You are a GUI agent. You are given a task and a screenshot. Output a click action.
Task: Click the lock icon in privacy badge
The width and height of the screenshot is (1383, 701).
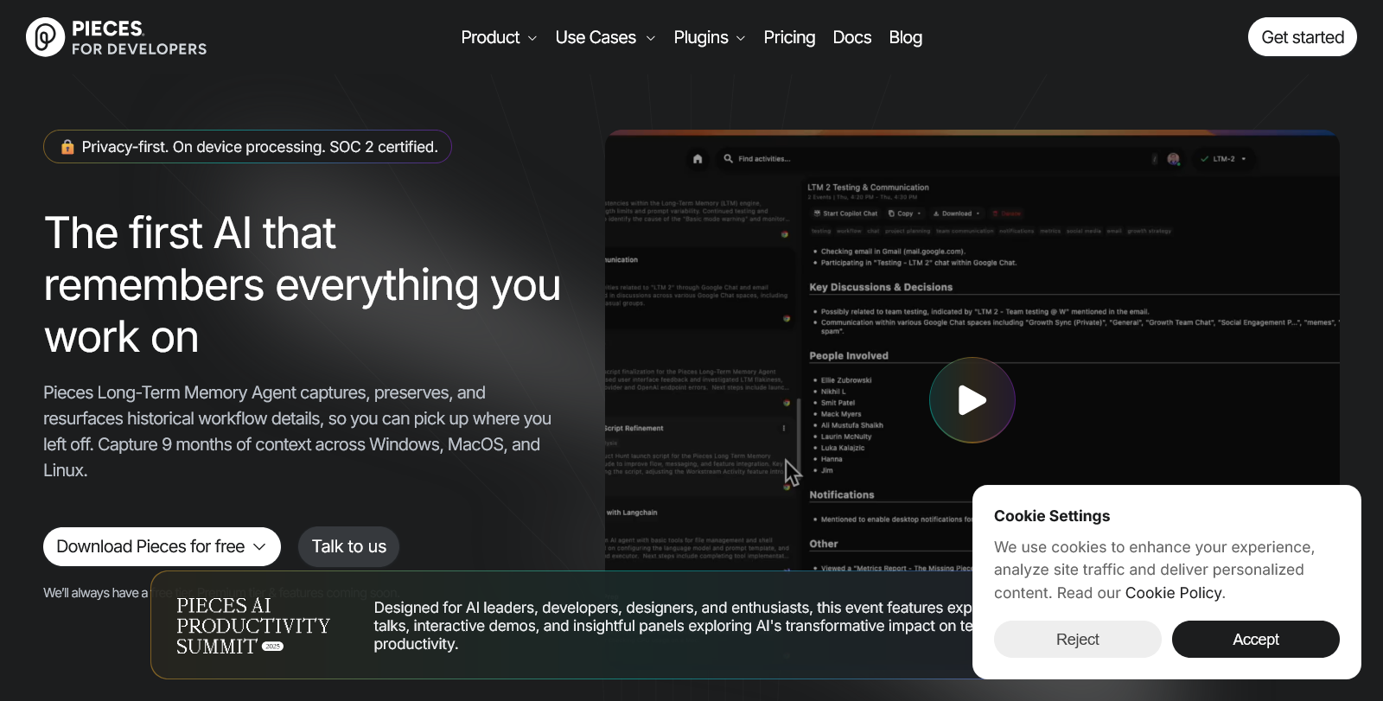pos(67,147)
